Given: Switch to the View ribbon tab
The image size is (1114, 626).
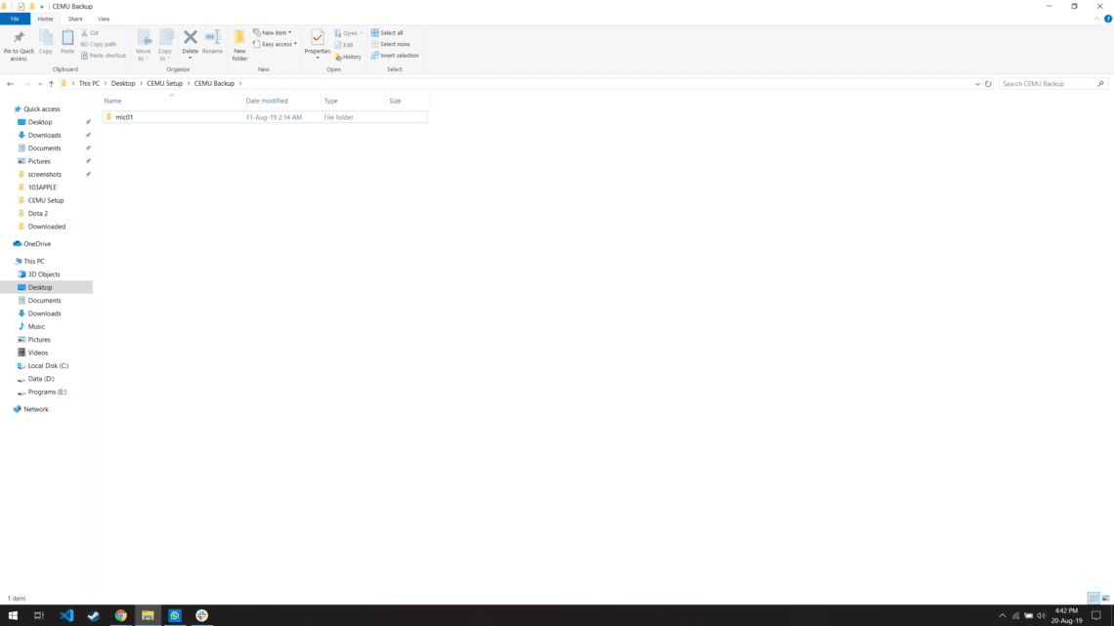Looking at the screenshot, I should click(103, 18).
